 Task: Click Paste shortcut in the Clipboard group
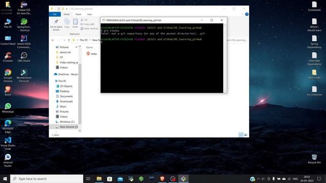tap(89, 28)
